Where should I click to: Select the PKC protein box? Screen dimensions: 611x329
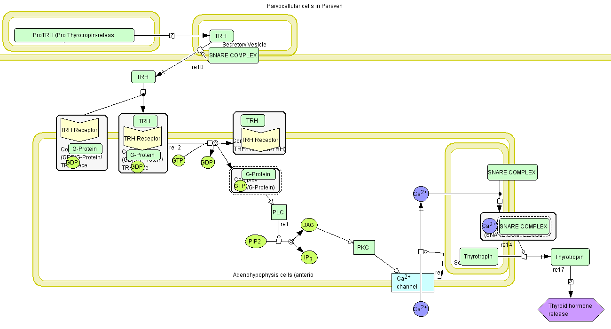coord(364,247)
